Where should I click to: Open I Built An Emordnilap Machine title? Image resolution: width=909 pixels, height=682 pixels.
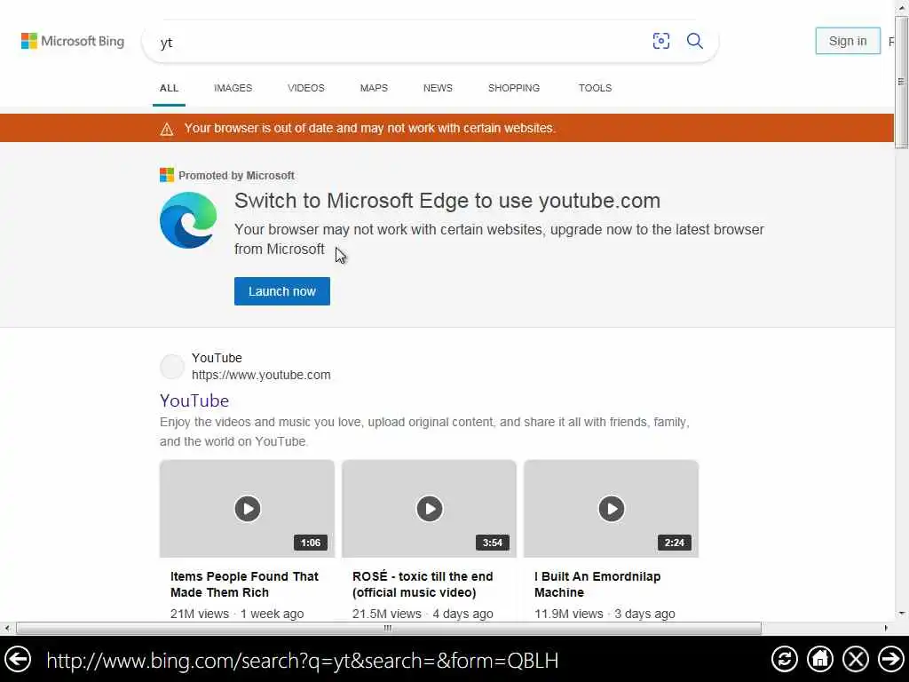coord(597,584)
